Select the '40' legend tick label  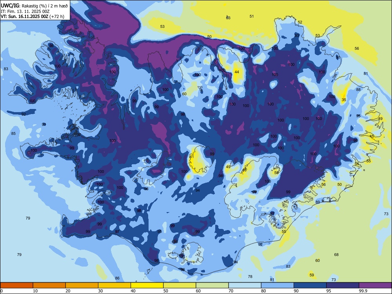(133, 291)
